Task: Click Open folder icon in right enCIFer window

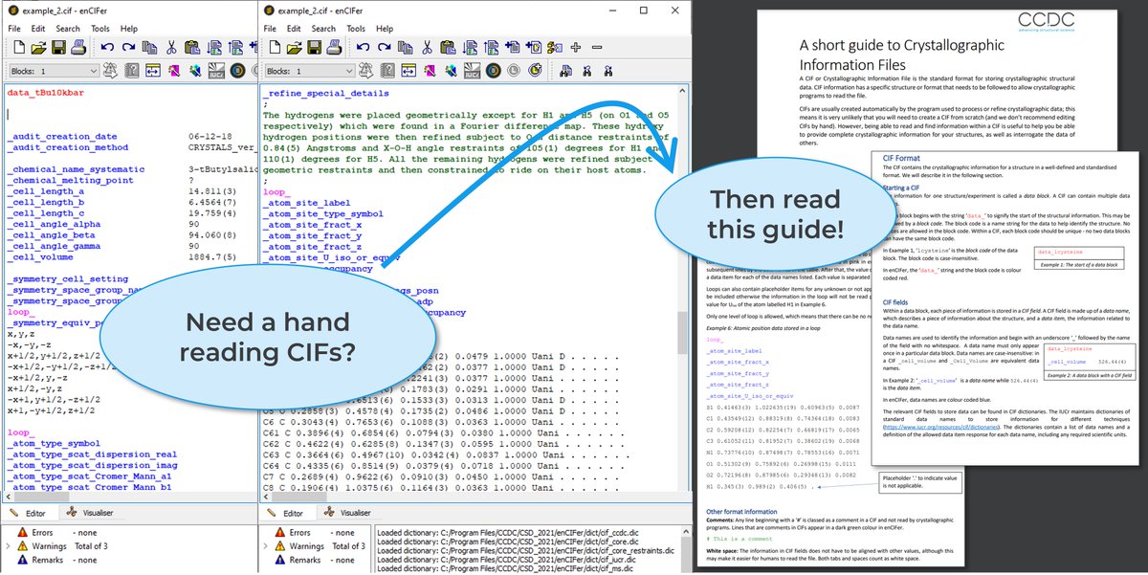Action: pos(295,47)
